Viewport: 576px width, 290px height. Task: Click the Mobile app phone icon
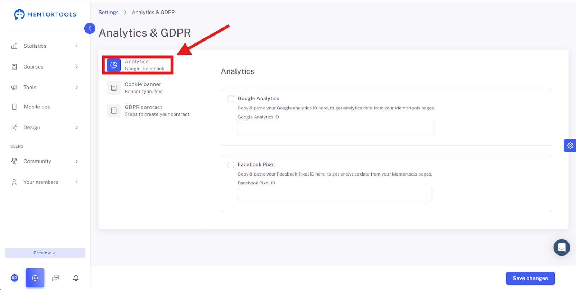click(x=14, y=107)
